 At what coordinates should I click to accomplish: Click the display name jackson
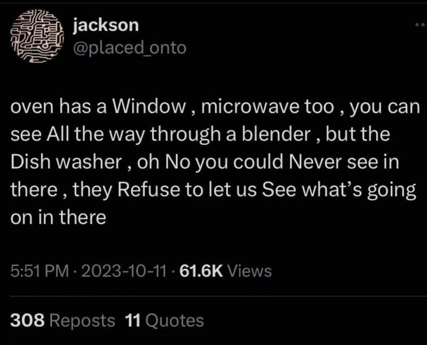pos(106,25)
